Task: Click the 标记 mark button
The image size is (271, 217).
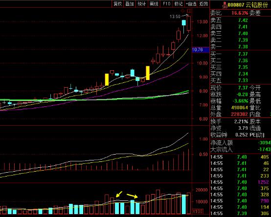Action: (x=179, y=3)
